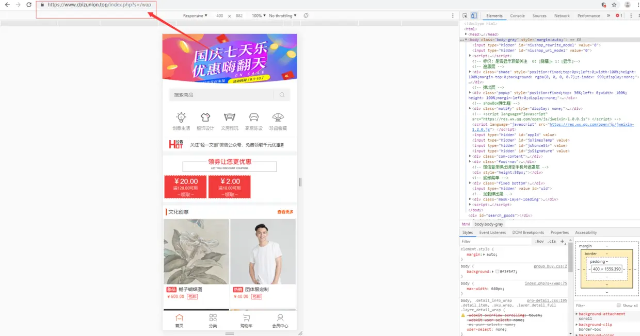Switch to the Console tab
Viewport: 640px width, 336px height.
pyautogui.click(x=518, y=16)
